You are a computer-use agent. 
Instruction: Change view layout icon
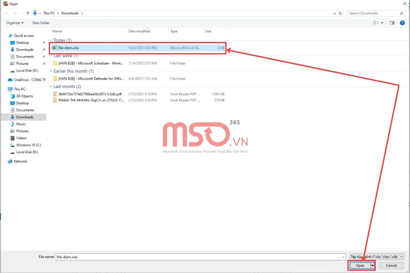[376, 23]
